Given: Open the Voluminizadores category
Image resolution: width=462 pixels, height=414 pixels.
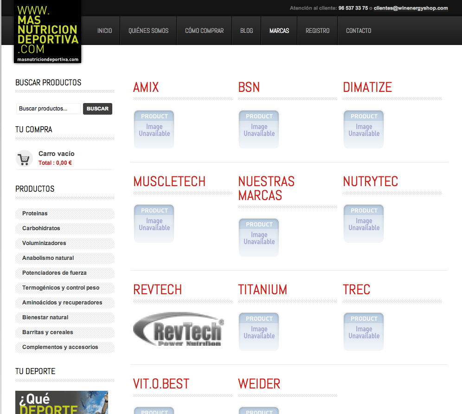Looking at the screenshot, I should pyautogui.click(x=64, y=243).
